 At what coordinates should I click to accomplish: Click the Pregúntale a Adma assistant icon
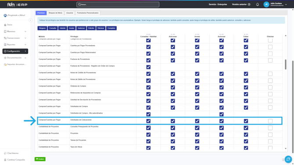tap(5, 15)
